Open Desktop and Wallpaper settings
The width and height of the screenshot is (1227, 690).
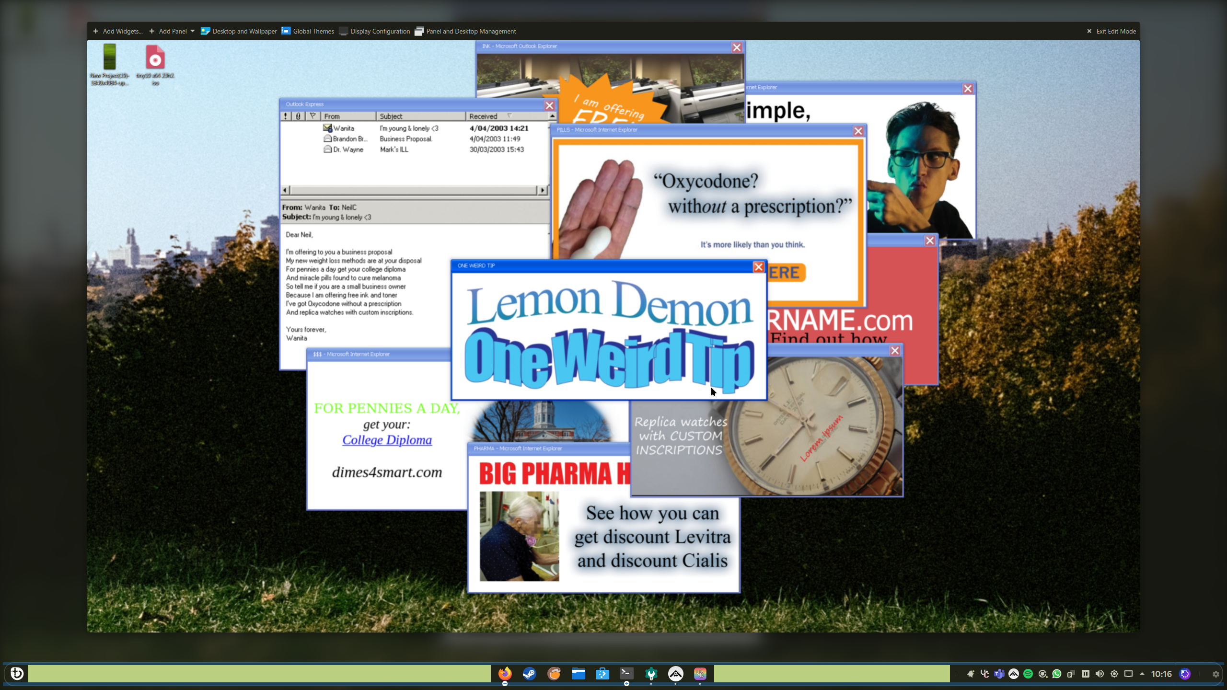coord(239,31)
